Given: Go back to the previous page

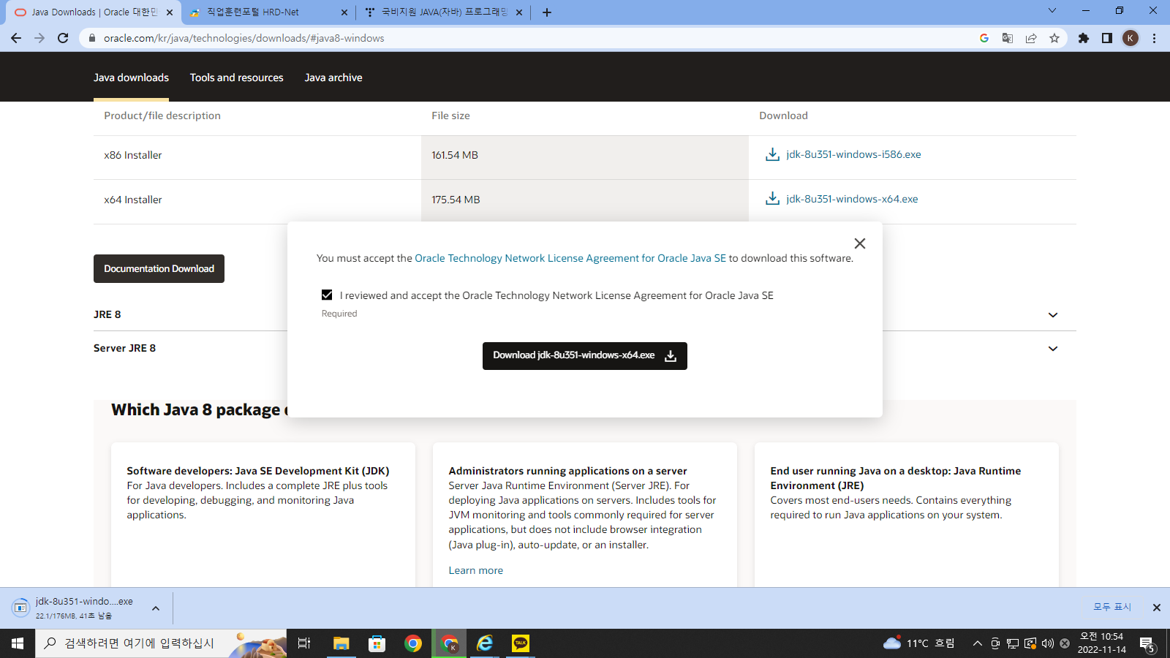Looking at the screenshot, I should (x=16, y=38).
